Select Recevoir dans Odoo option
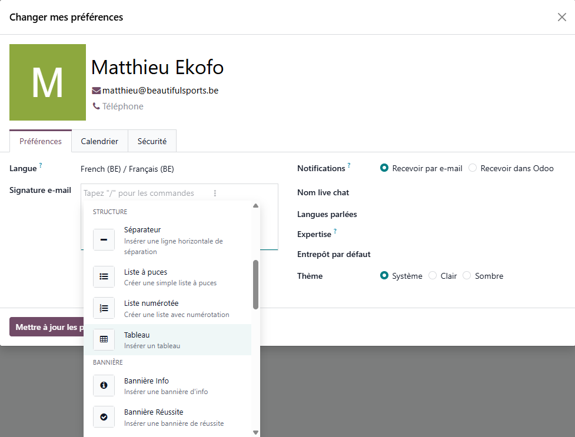This screenshot has width=575, height=437. (x=473, y=168)
